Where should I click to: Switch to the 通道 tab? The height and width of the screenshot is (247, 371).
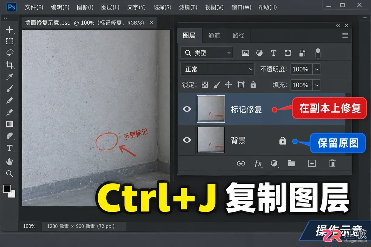[214, 35]
